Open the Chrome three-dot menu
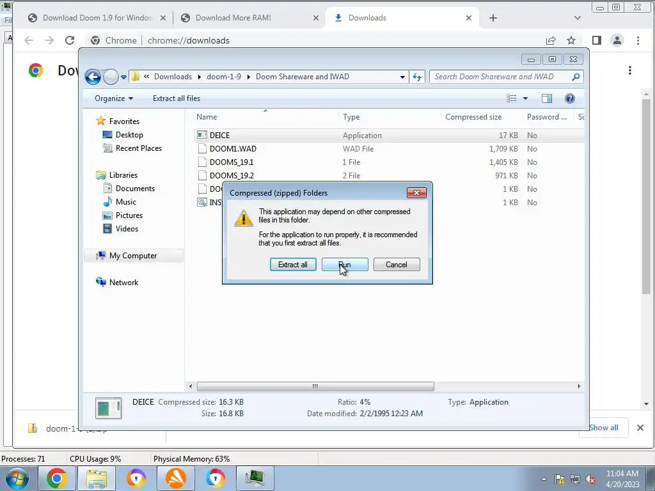 pos(638,40)
